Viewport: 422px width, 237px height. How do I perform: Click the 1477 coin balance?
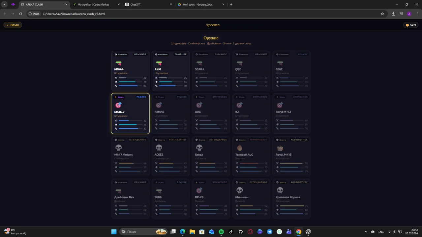click(411, 25)
